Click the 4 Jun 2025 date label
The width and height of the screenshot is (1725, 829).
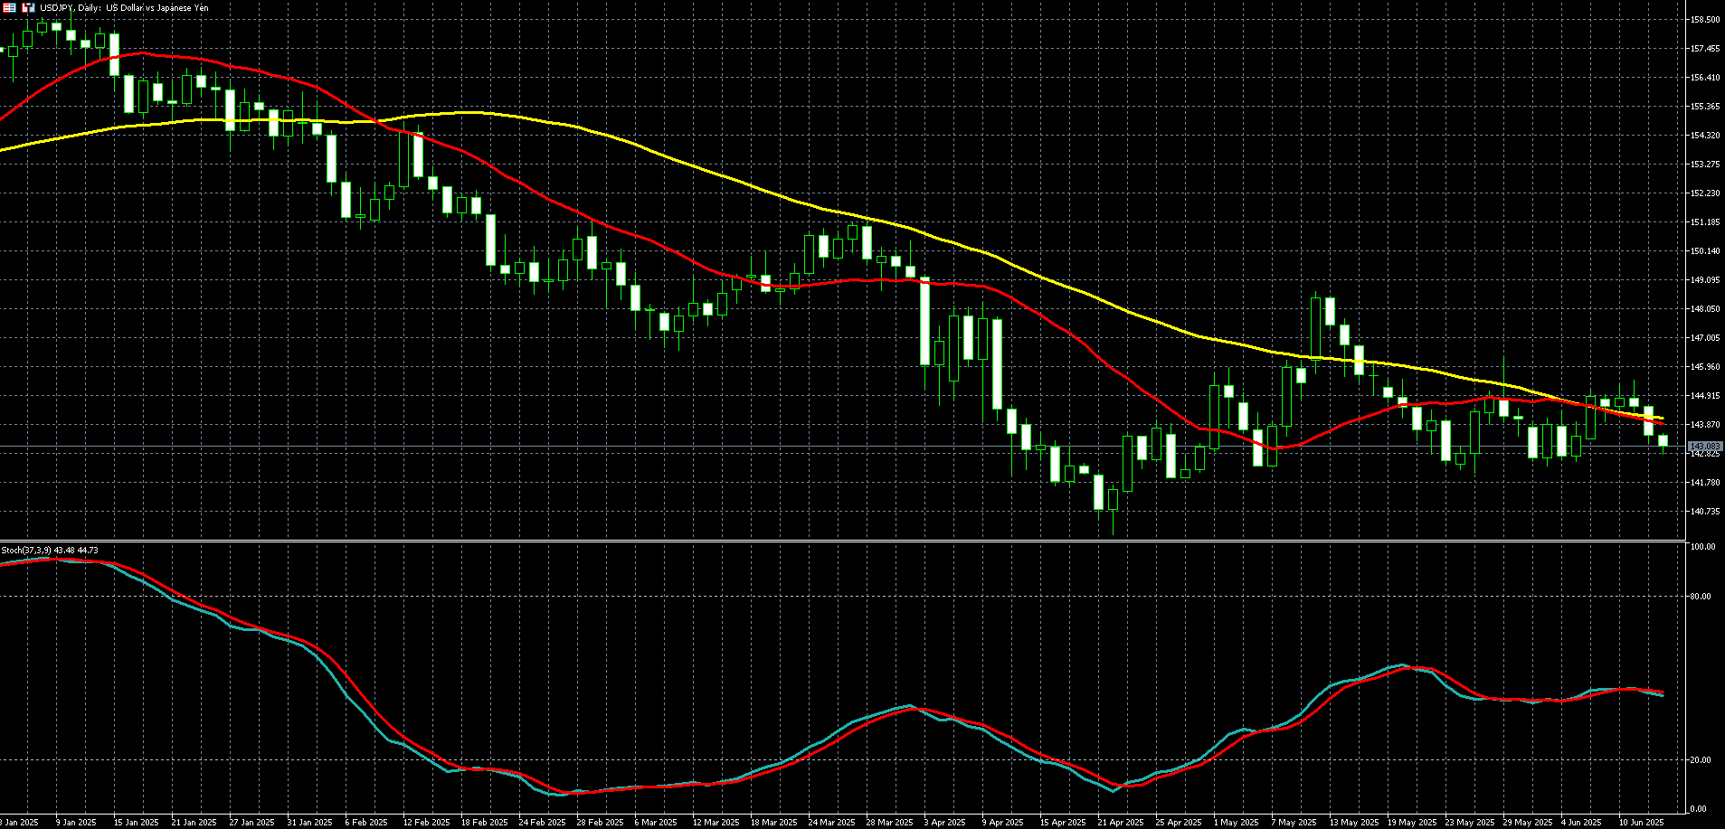1582,823
